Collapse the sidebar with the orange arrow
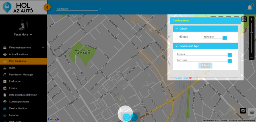 coord(48,7)
